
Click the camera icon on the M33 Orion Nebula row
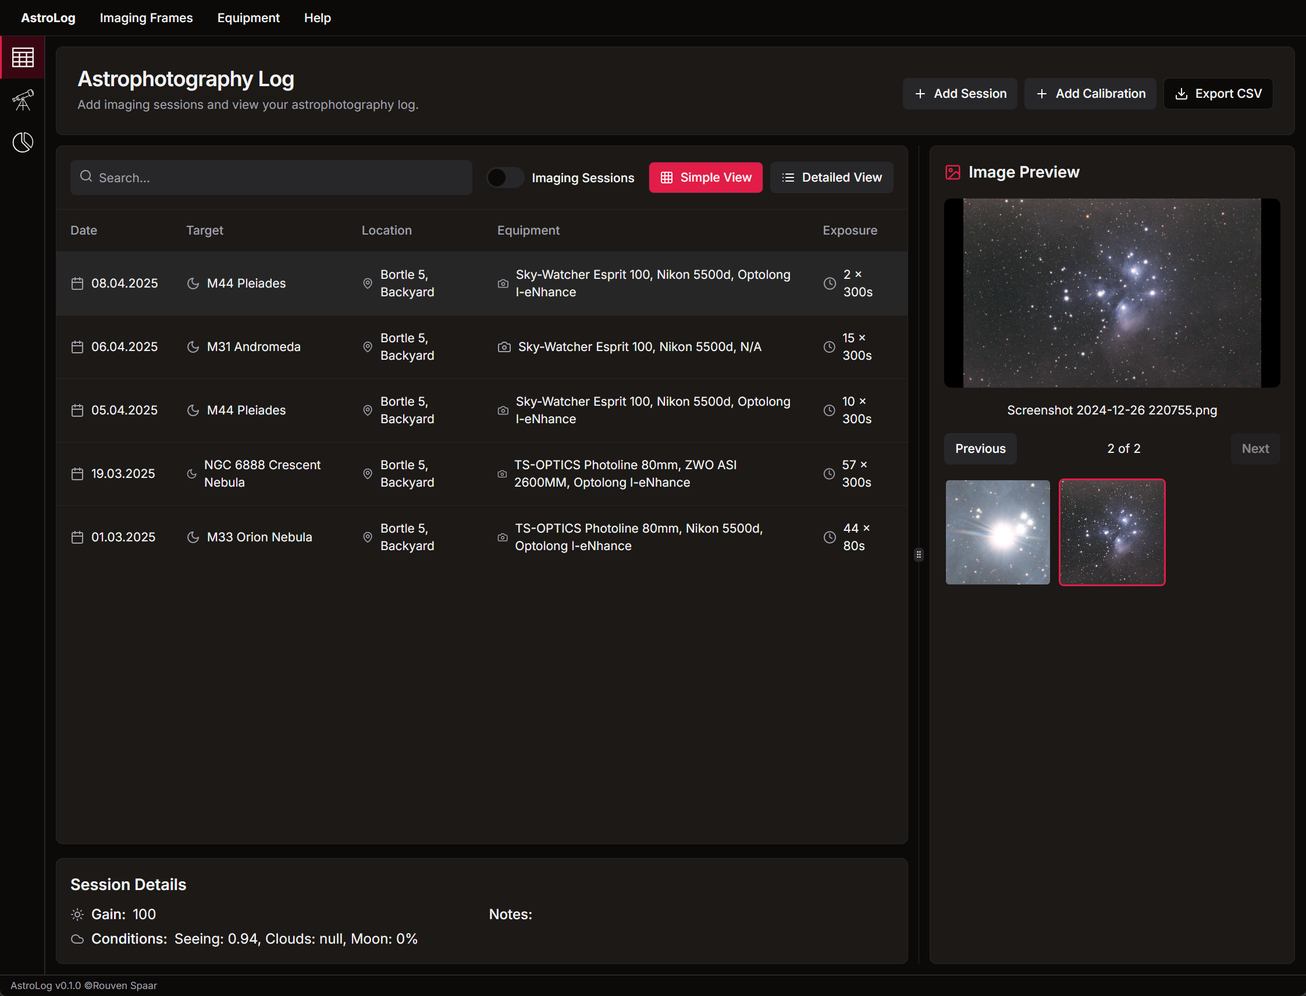503,537
